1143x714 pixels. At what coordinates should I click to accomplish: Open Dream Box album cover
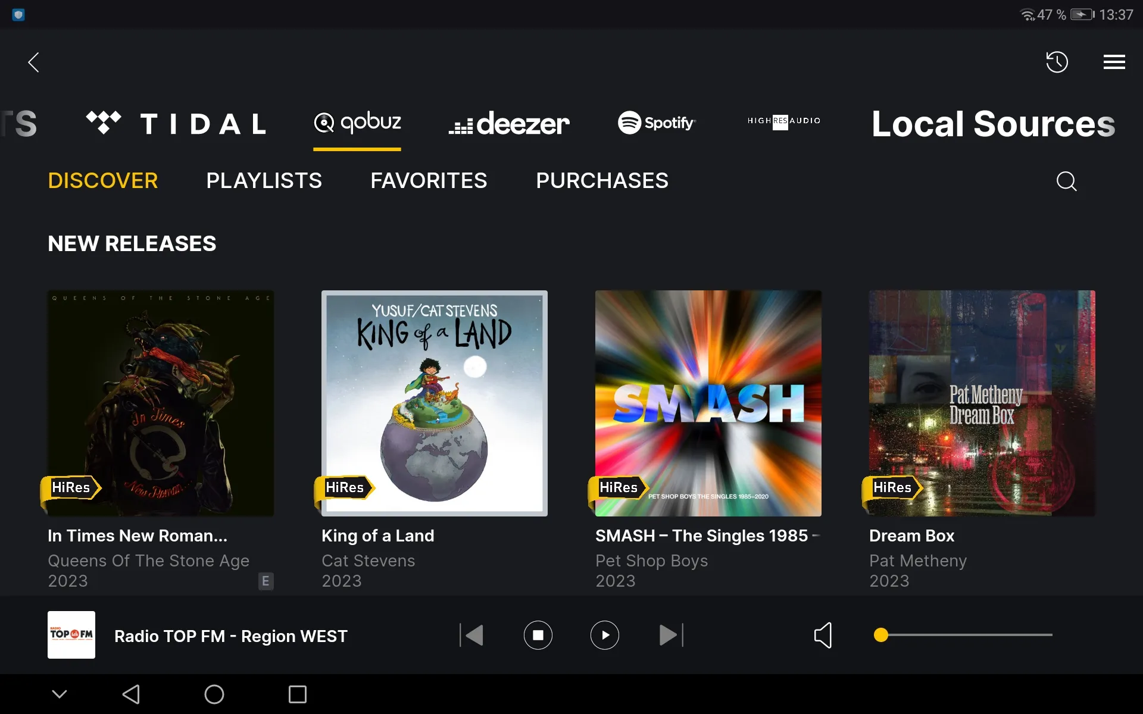coord(982,403)
